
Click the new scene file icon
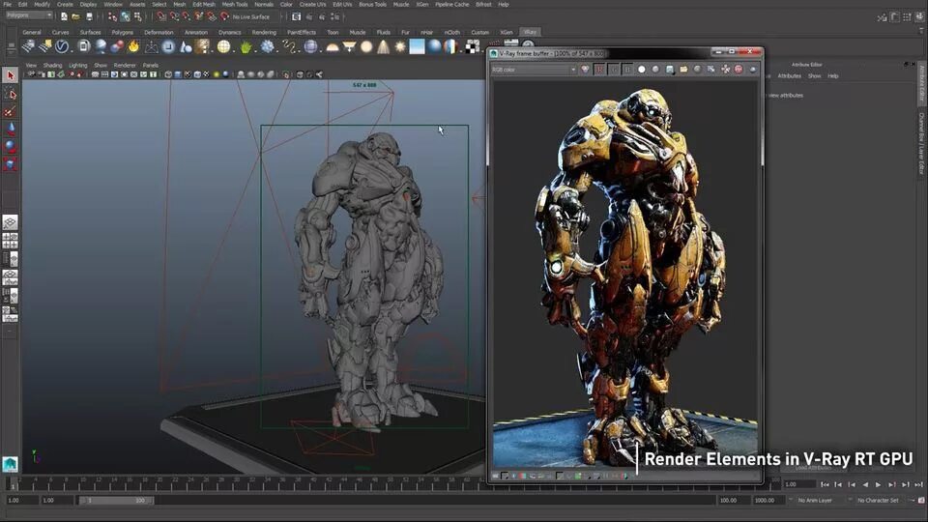pyautogui.click(x=64, y=16)
